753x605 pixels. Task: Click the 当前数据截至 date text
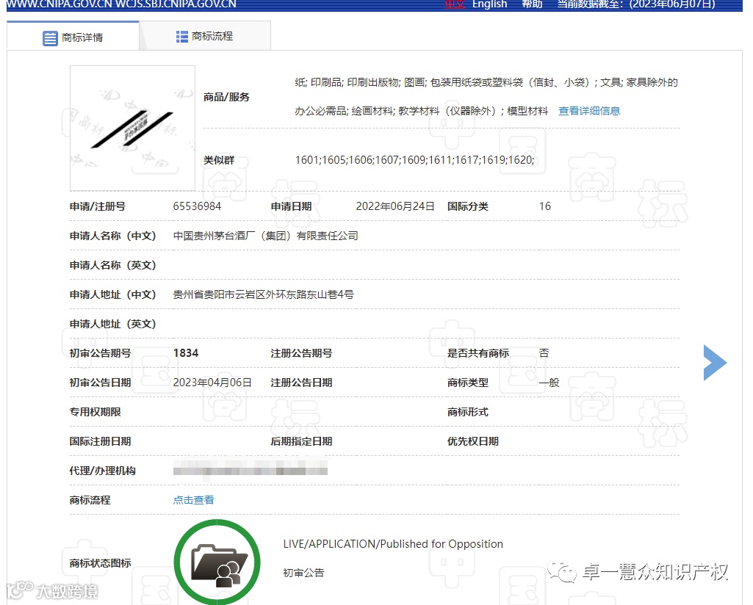pyautogui.click(x=635, y=4)
